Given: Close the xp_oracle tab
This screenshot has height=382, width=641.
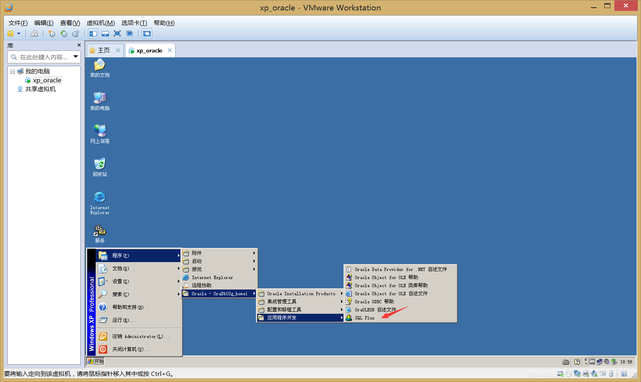Looking at the screenshot, I should pyautogui.click(x=170, y=50).
